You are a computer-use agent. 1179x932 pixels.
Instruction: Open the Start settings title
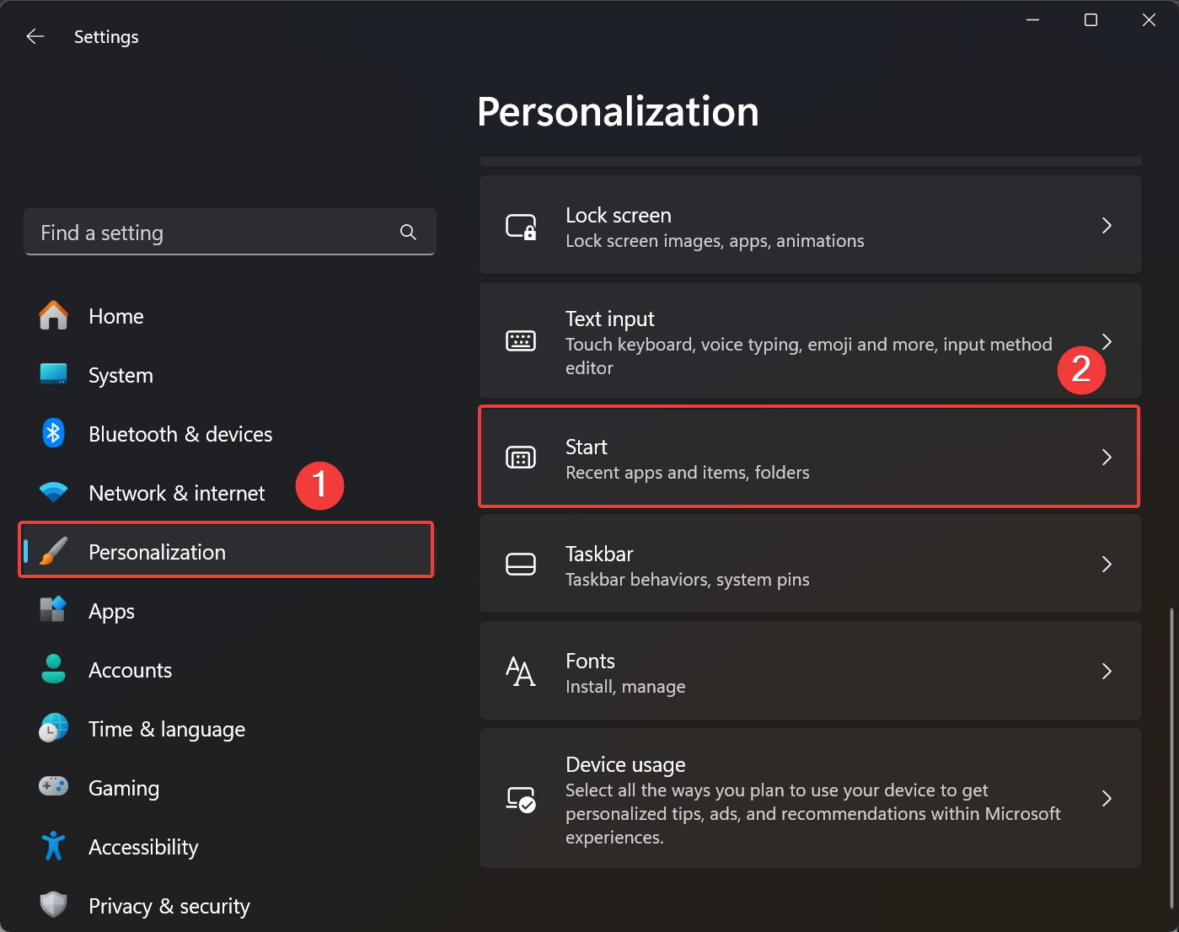coord(587,447)
